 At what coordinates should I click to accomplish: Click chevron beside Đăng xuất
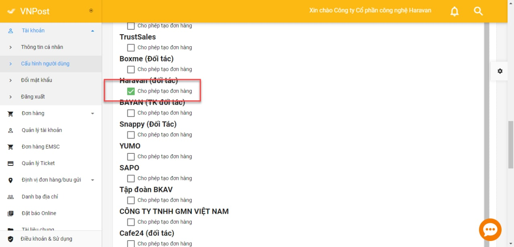pyautogui.click(x=10, y=97)
